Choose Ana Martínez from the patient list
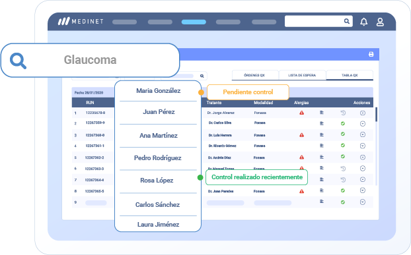Viewport: 411px width, 255px height. (x=159, y=136)
